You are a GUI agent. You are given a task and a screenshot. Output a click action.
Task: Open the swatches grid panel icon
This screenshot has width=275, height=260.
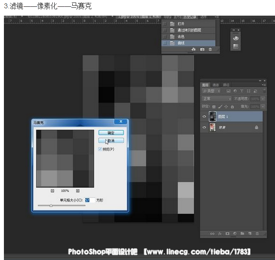[x=235, y=46]
